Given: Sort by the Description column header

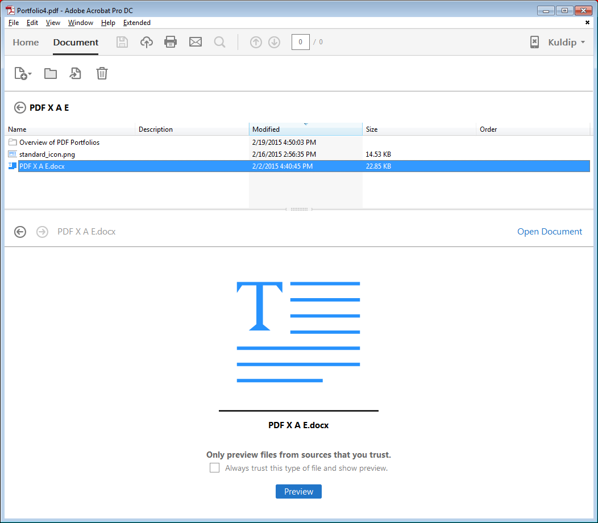Looking at the screenshot, I should coord(192,129).
